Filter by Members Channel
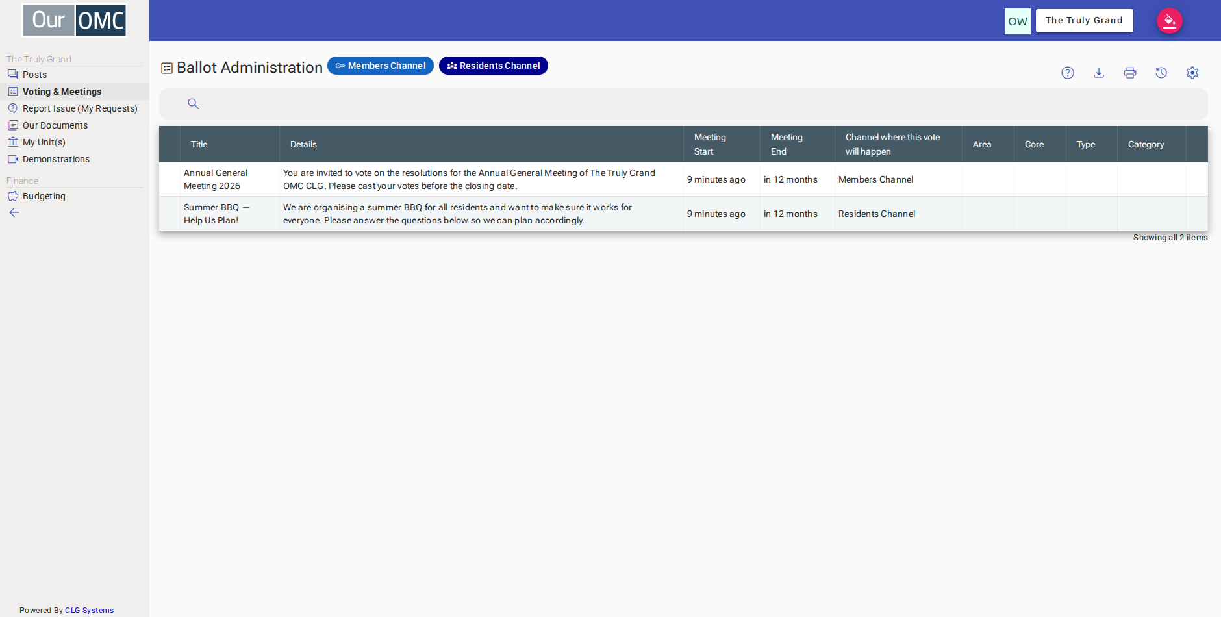Screen dimensions: 1221x617 [x=381, y=66]
